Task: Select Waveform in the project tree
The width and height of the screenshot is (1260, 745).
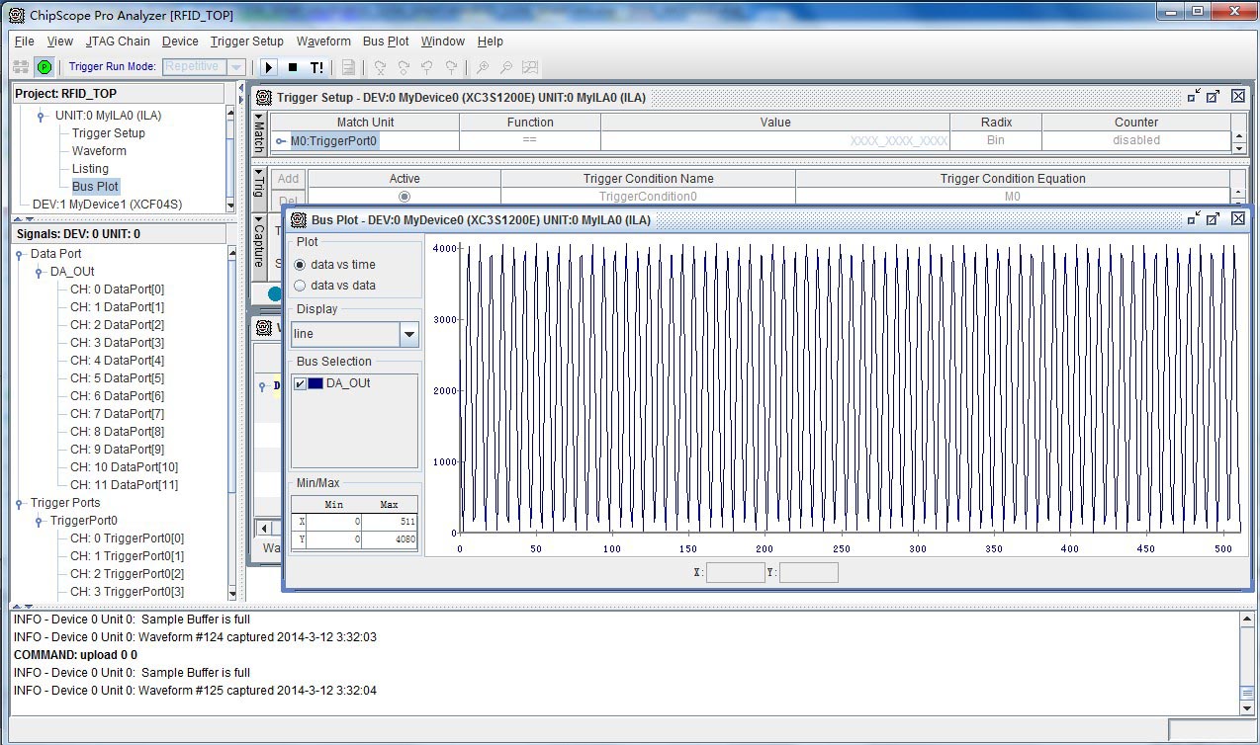Action: (x=99, y=151)
